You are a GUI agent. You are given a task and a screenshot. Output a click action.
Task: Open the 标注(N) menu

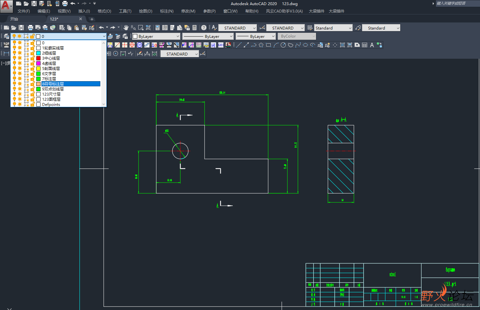click(167, 11)
